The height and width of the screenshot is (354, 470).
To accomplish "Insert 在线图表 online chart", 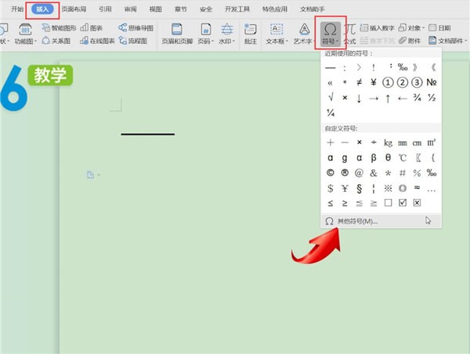I will click(x=89, y=39).
